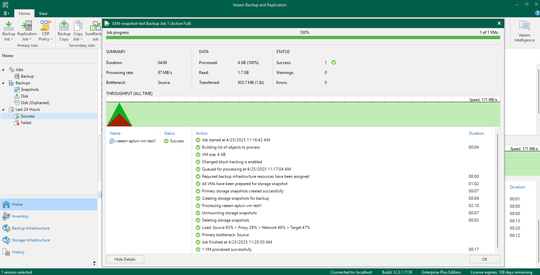Open the Backup Infrastructure pane
This screenshot has height=275, width=540.
coord(49,228)
